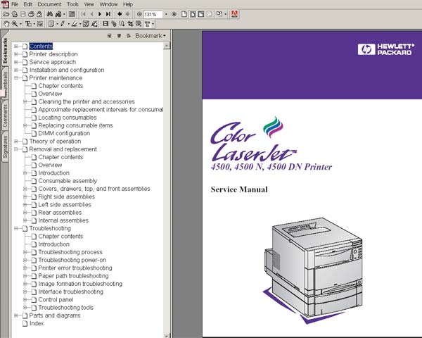This screenshot has height=338, width=422.
Task: Open the File menu
Action: click(x=15, y=4)
